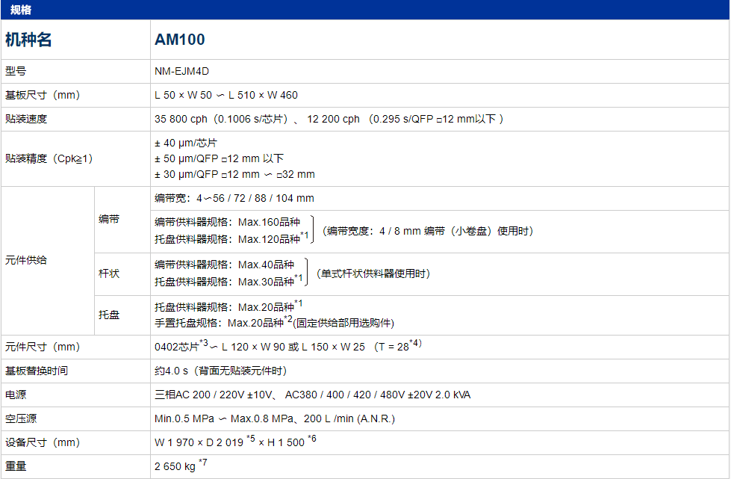Click the ± 40 μm/芯片 accuracy line
The width and height of the screenshot is (731, 479).
pyautogui.click(x=185, y=143)
